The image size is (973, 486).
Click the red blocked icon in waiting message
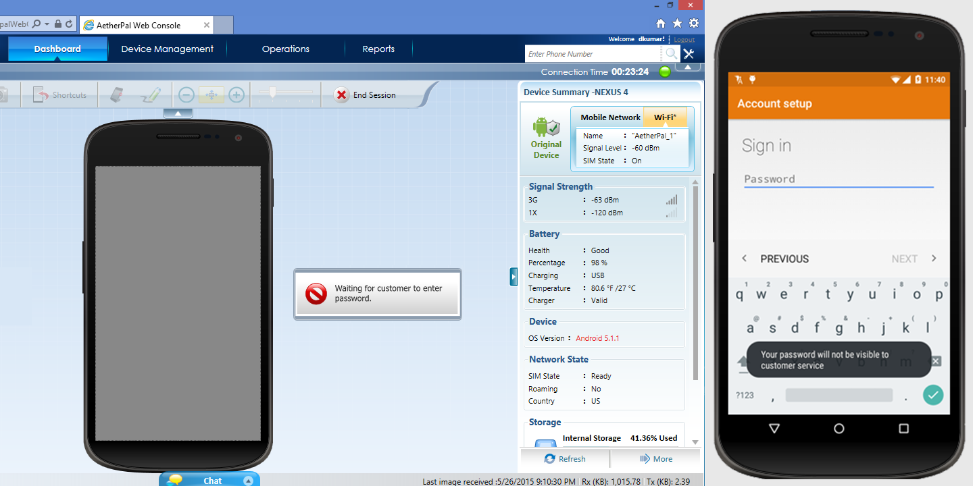(x=316, y=294)
